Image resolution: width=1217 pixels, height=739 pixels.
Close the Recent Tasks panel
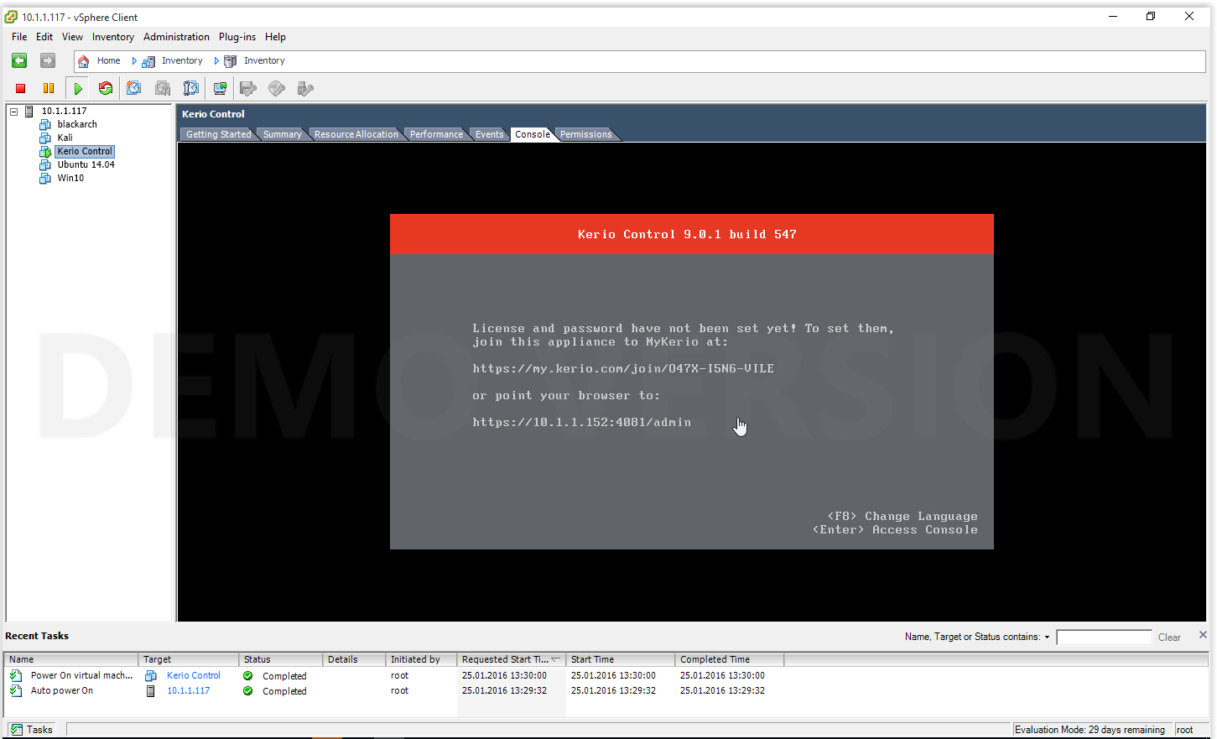[x=1203, y=635]
